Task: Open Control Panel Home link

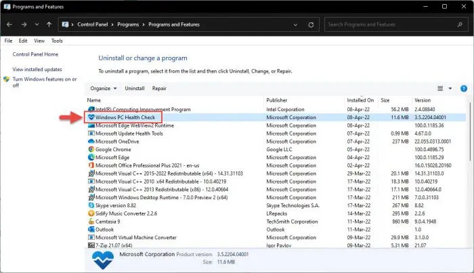Action: (35, 54)
